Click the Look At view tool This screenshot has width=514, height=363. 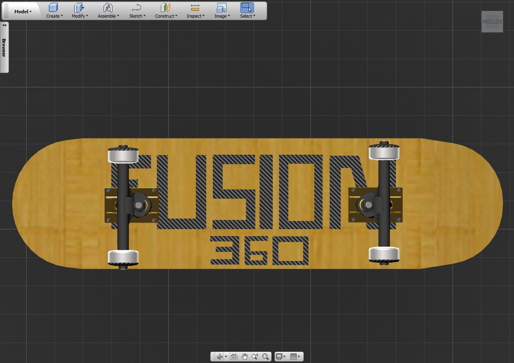234,356
